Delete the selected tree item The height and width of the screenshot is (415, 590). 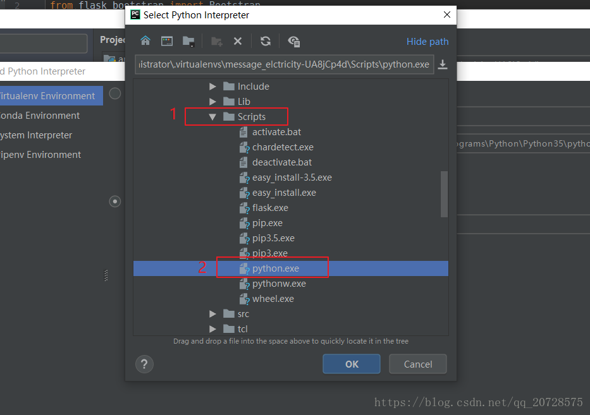(x=238, y=40)
